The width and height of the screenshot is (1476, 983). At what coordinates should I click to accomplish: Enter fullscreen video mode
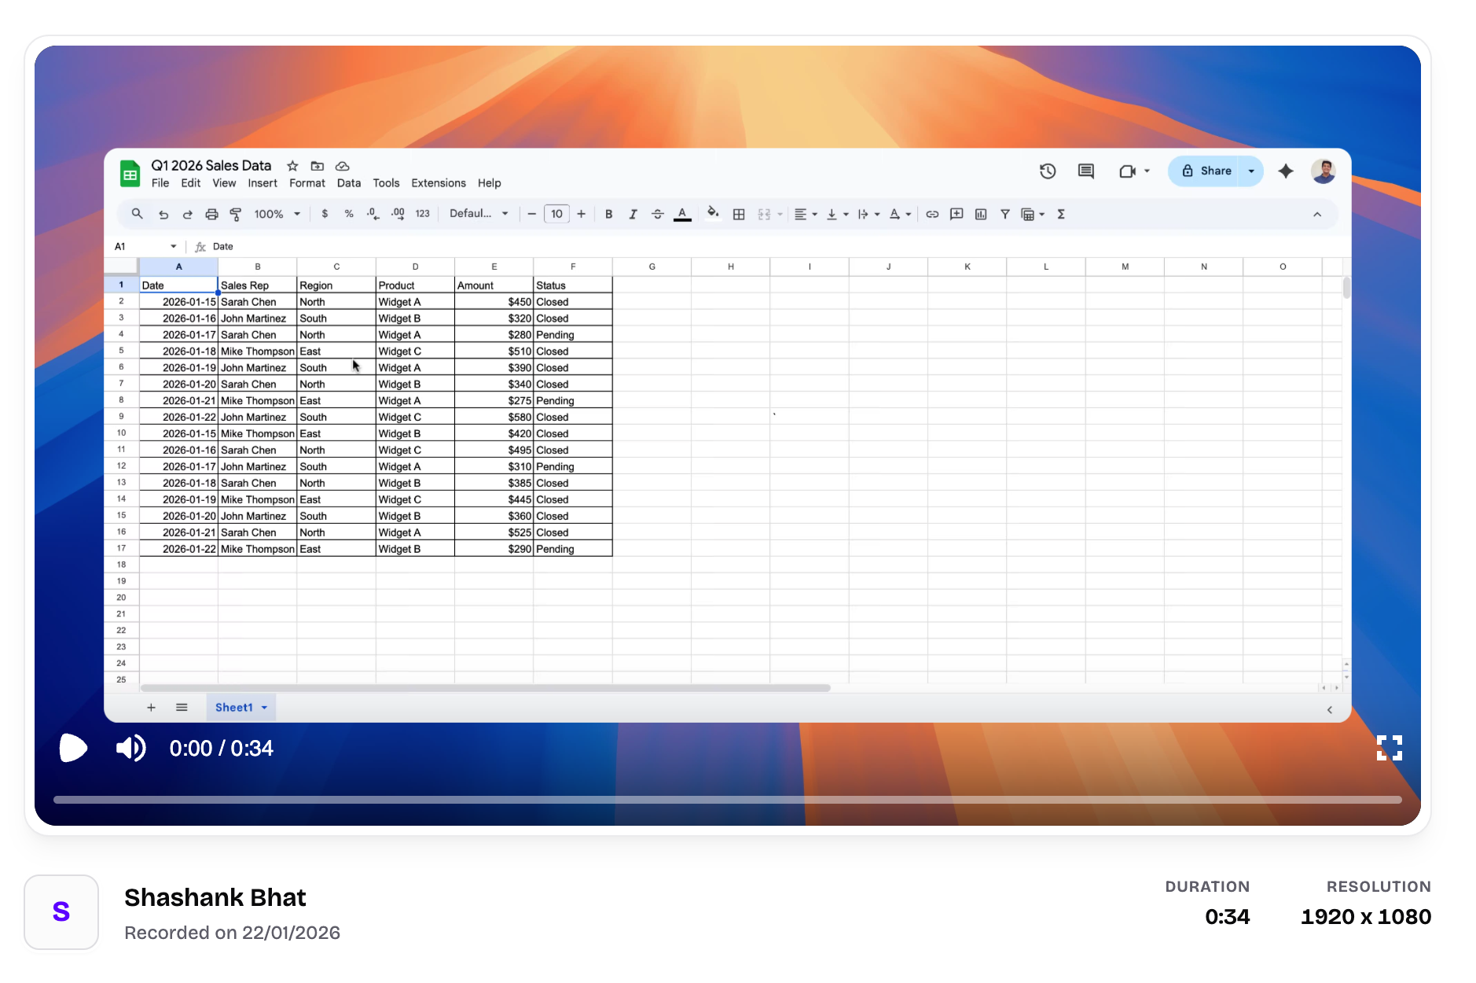(1389, 748)
